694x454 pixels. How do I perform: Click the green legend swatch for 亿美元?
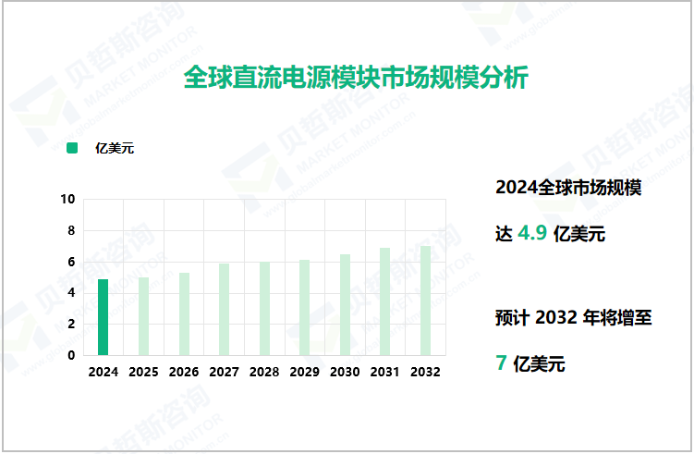click(72, 148)
